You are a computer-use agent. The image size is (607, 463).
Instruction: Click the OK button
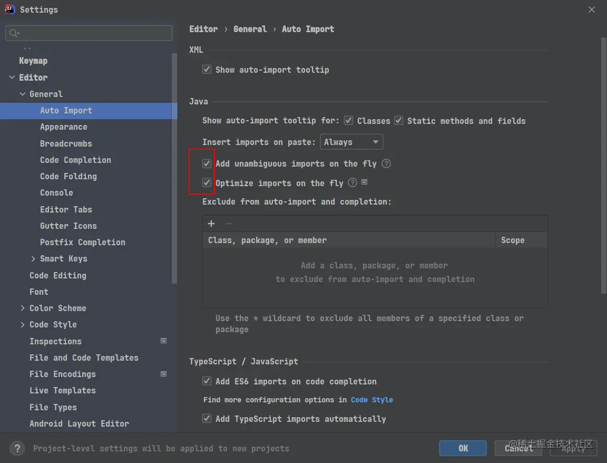coord(463,448)
